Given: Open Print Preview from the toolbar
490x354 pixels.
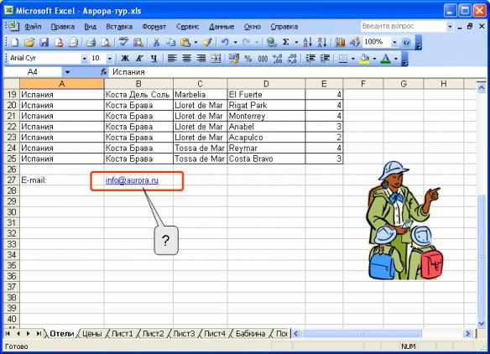Looking at the screenshot, I should point(106,42).
